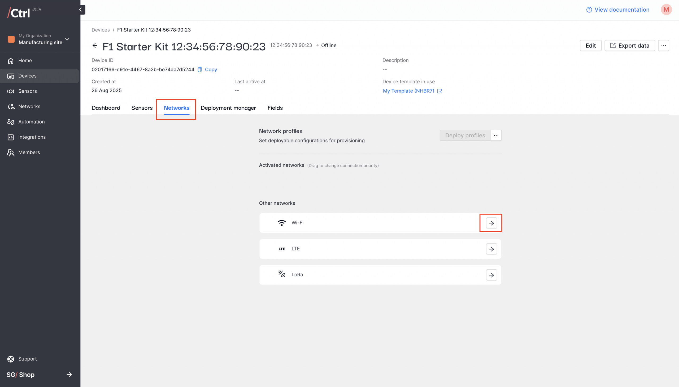Click Devices in the breadcrumb

point(100,30)
